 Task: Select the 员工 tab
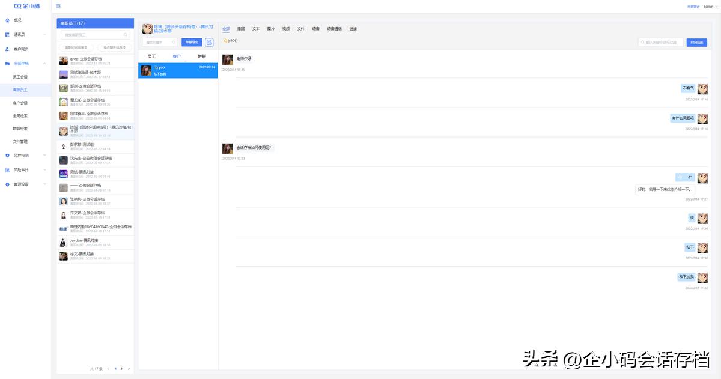152,55
